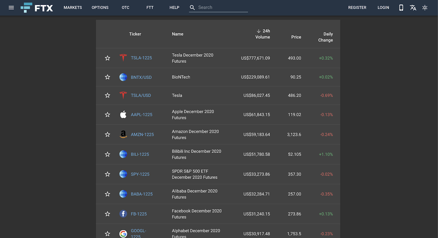
Task: Star the AMZN-1225 row
Action: pos(108,134)
